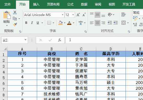Select cell containing 史学国

(81, 59)
